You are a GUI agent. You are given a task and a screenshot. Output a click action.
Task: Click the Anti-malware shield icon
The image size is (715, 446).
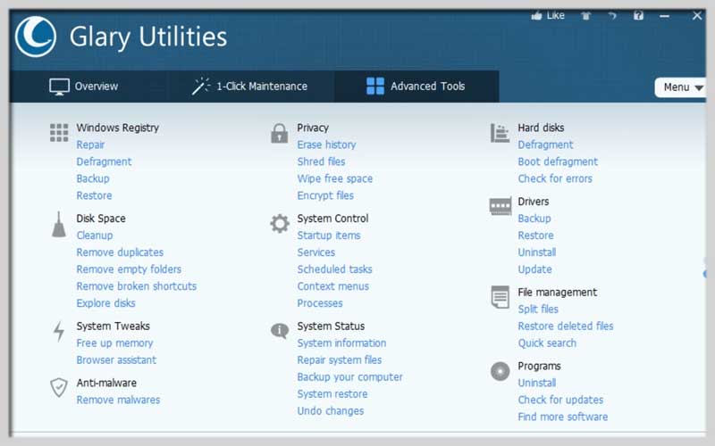[59, 387]
